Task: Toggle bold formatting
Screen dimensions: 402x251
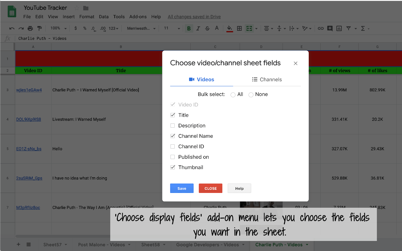Action: click(189, 29)
